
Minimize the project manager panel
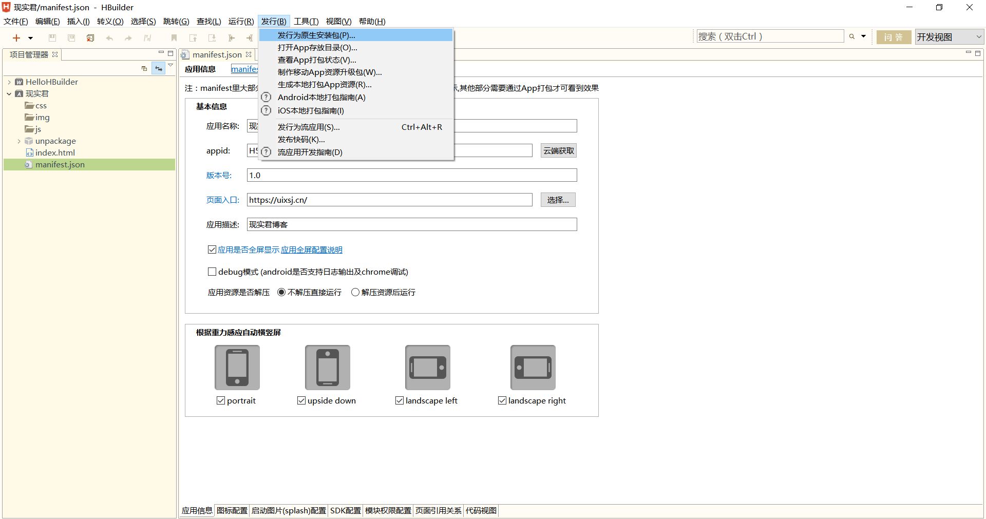click(x=161, y=53)
